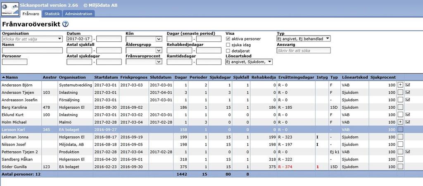Click envelope icon in Andreasson Josefin row

pyautogui.click(x=408, y=100)
